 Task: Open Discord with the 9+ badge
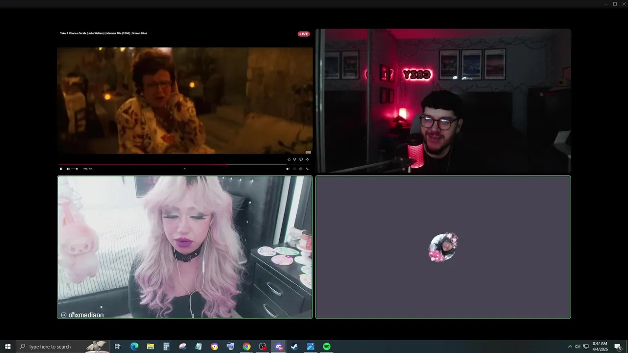point(279,347)
